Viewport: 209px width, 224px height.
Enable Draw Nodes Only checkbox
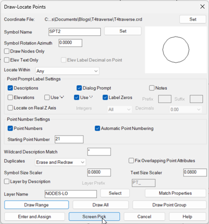7,51
